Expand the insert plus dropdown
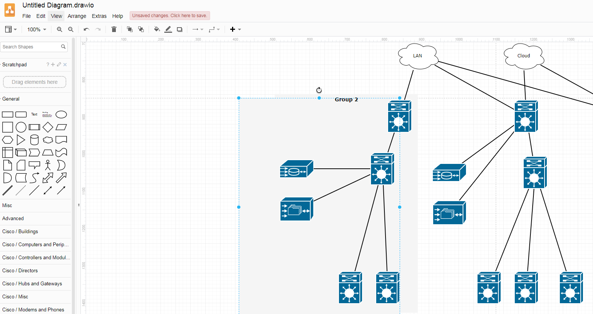The height and width of the screenshot is (314, 593). [235, 29]
